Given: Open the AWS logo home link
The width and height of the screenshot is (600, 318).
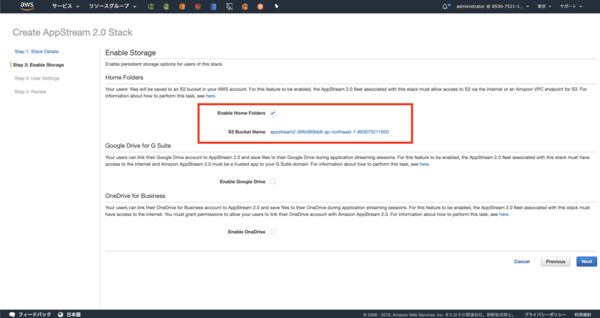Looking at the screenshot, I should pos(27,6).
